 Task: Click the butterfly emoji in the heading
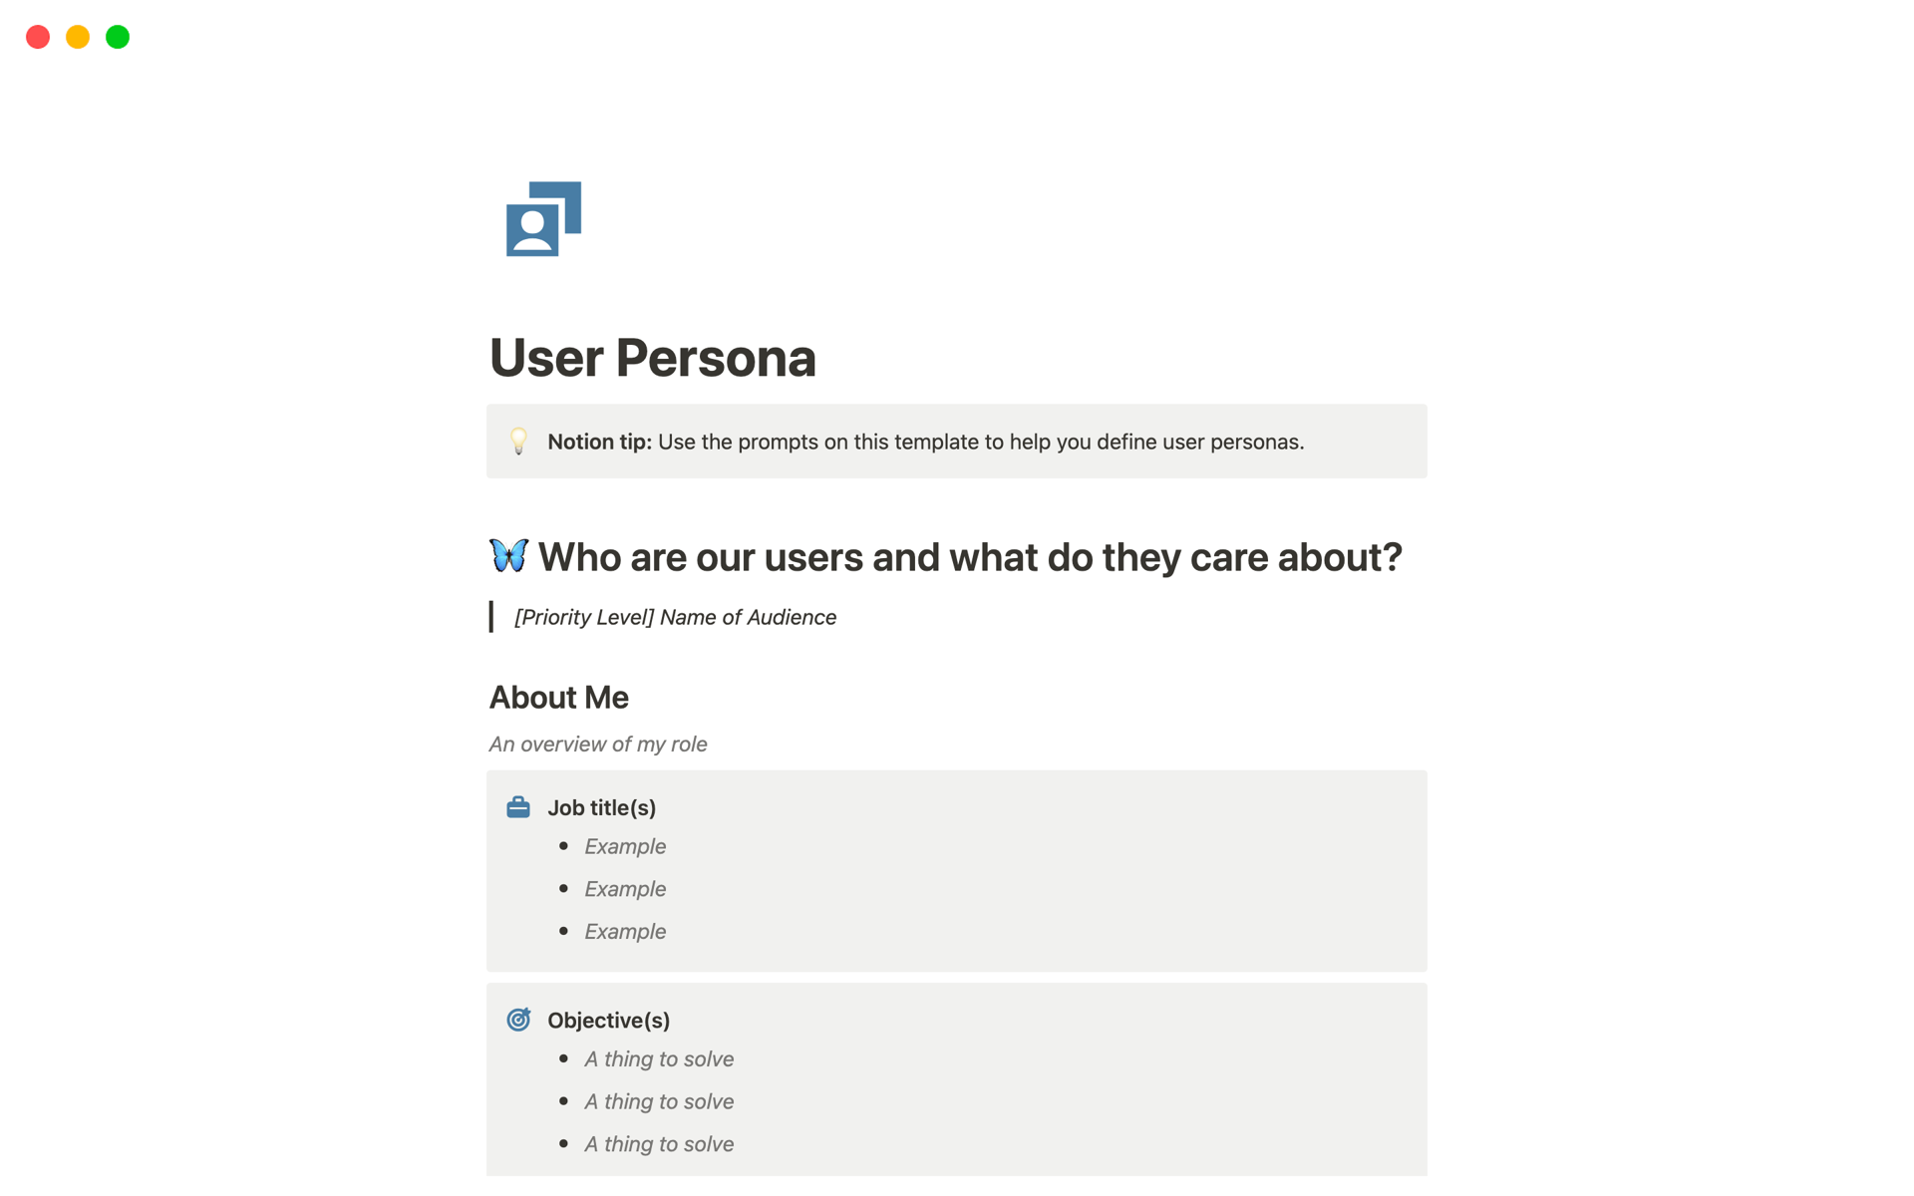point(508,556)
